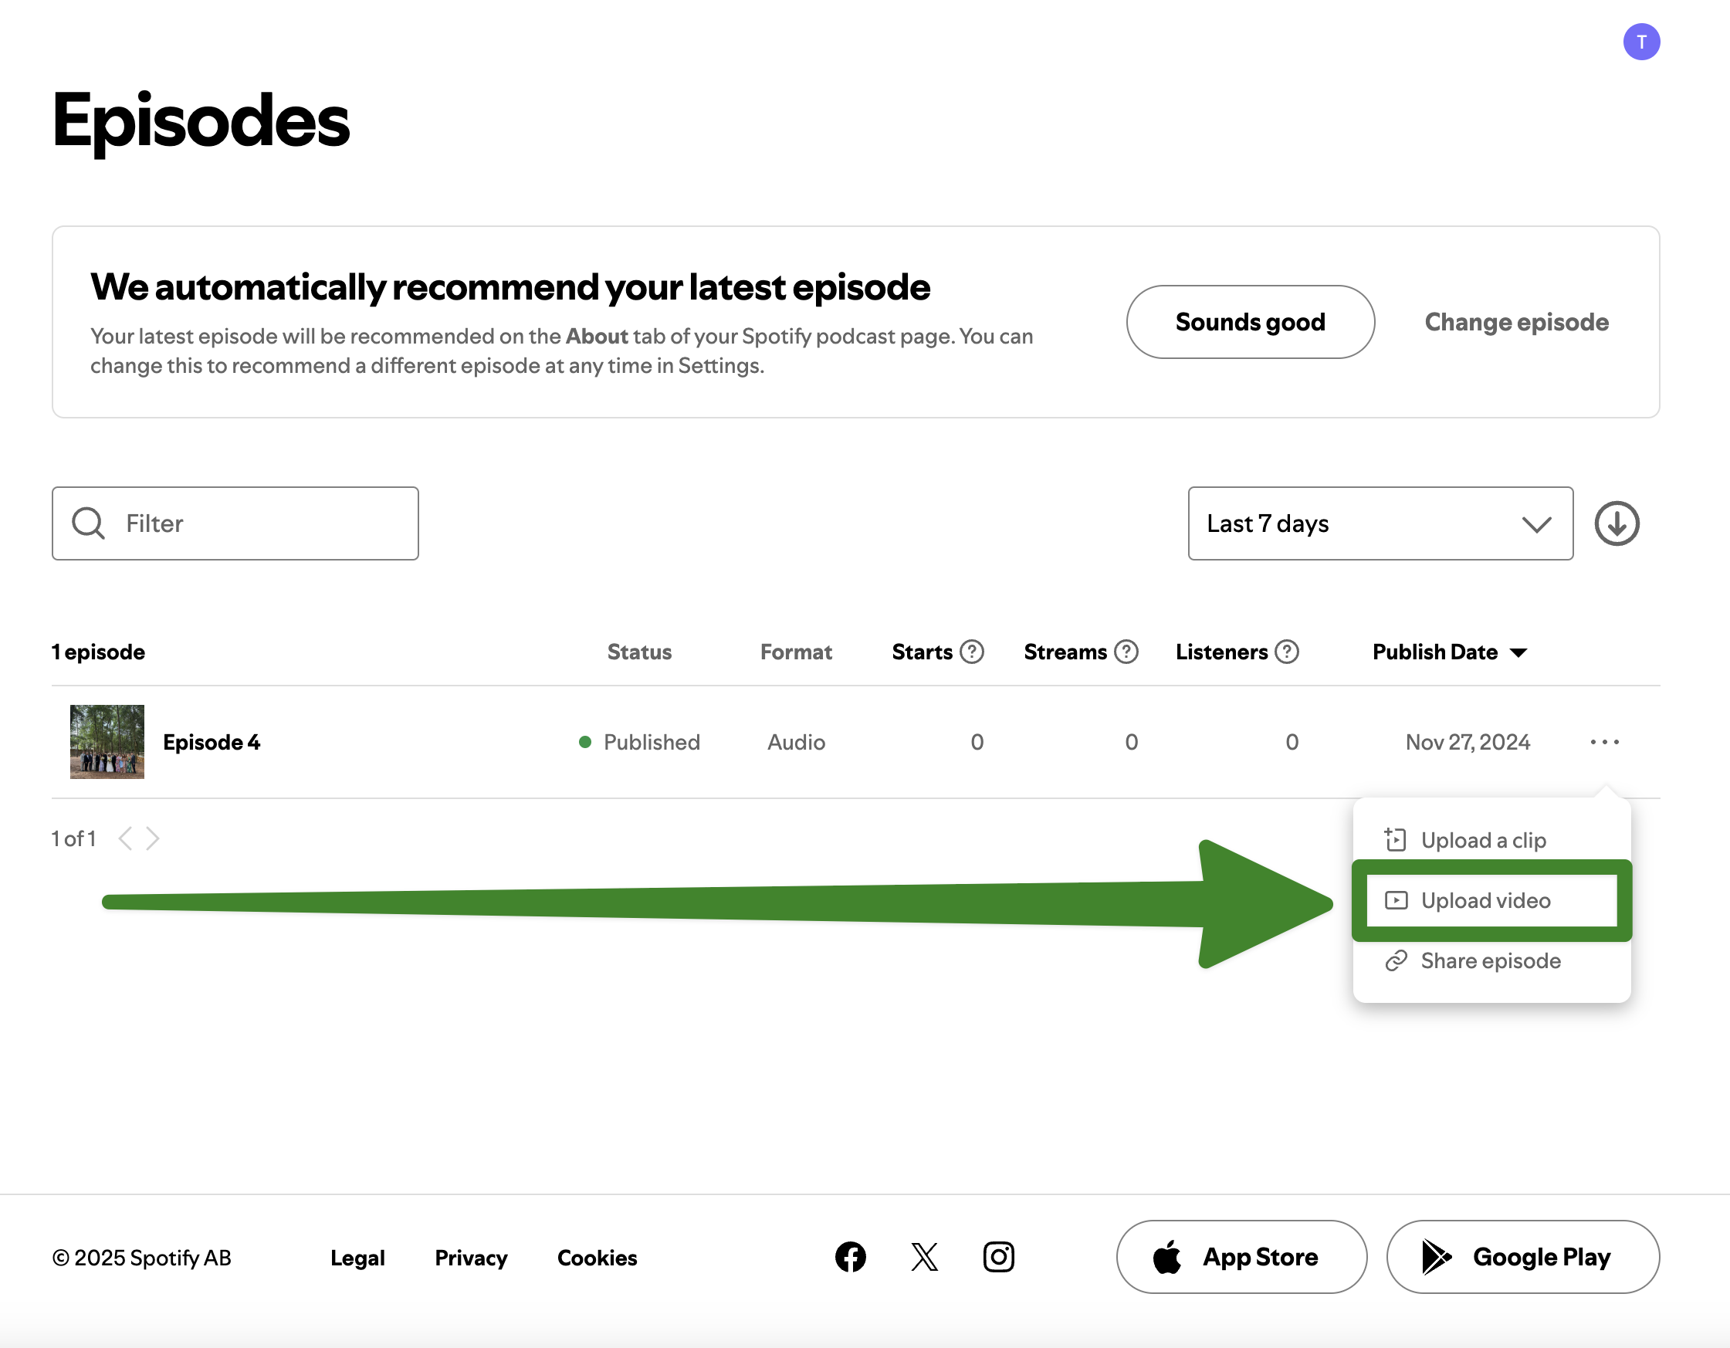The width and height of the screenshot is (1730, 1348).
Task: Click the Sounds good button
Action: tap(1250, 323)
